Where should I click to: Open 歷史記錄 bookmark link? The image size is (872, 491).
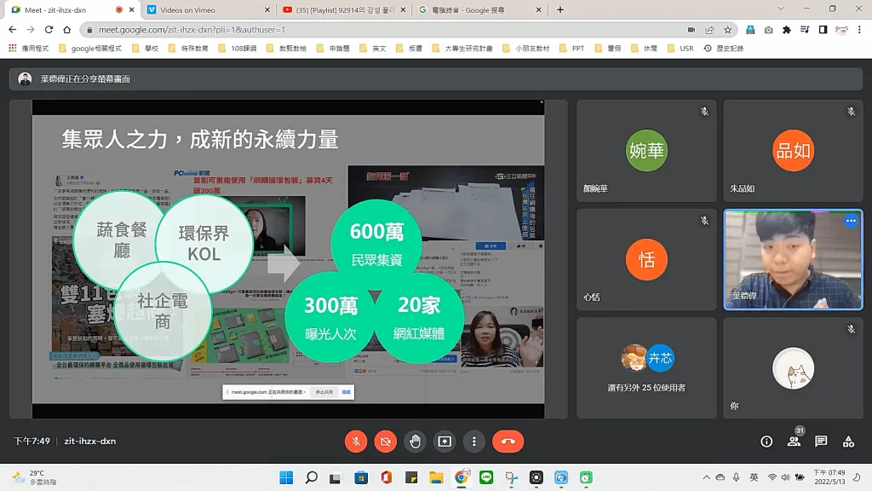(725, 49)
